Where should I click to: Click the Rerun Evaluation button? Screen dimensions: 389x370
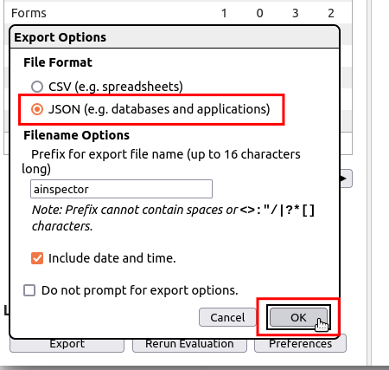(x=189, y=345)
